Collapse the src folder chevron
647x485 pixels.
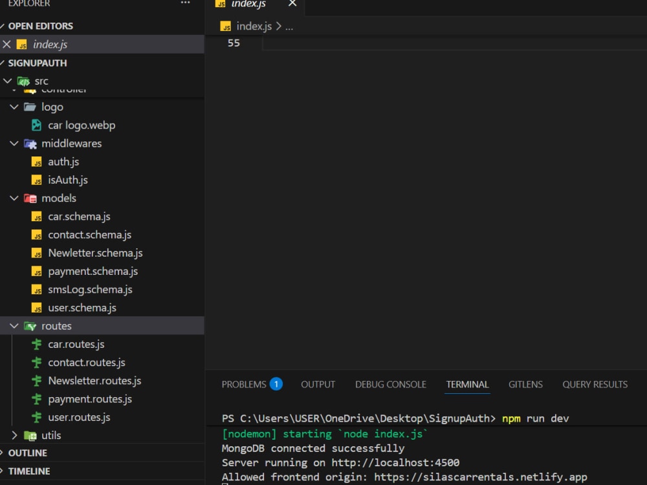(x=7, y=81)
